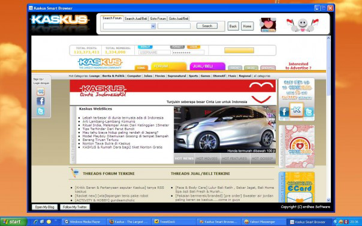362x226 pixels.
Task: Click the Kaskus K icon in the left Sign Up sidebar
Action: tap(41, 91)
